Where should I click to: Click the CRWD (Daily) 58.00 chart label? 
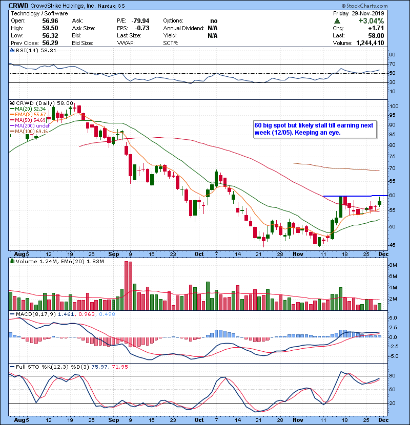click(x=45, y=103)
